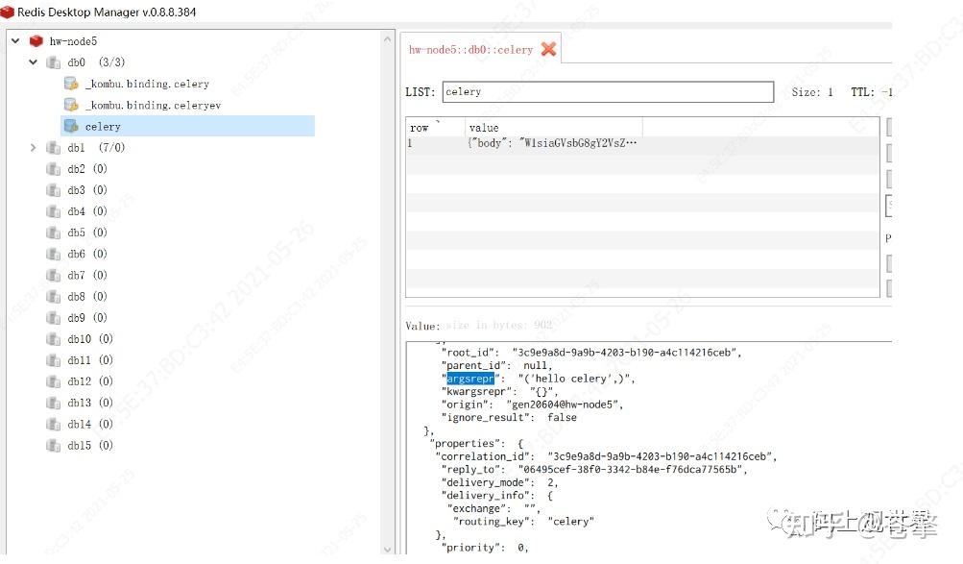Click the root_id value in JSON
The width and height of the screenshot is (963, 564).
(627, 353)
